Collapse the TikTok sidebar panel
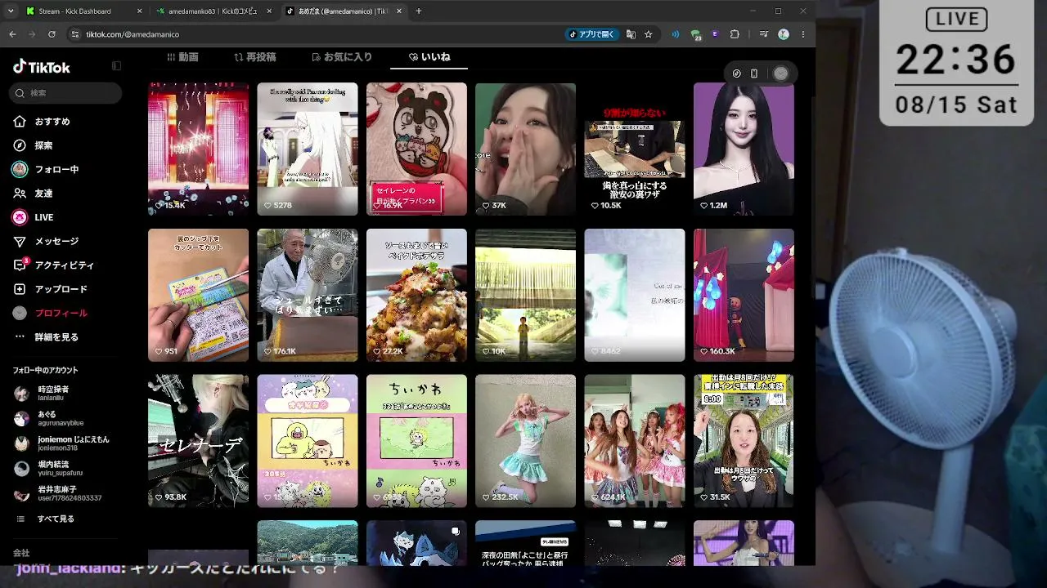Screen dimensions: 1047x588 pyautogui.click(x=116, y=66)
